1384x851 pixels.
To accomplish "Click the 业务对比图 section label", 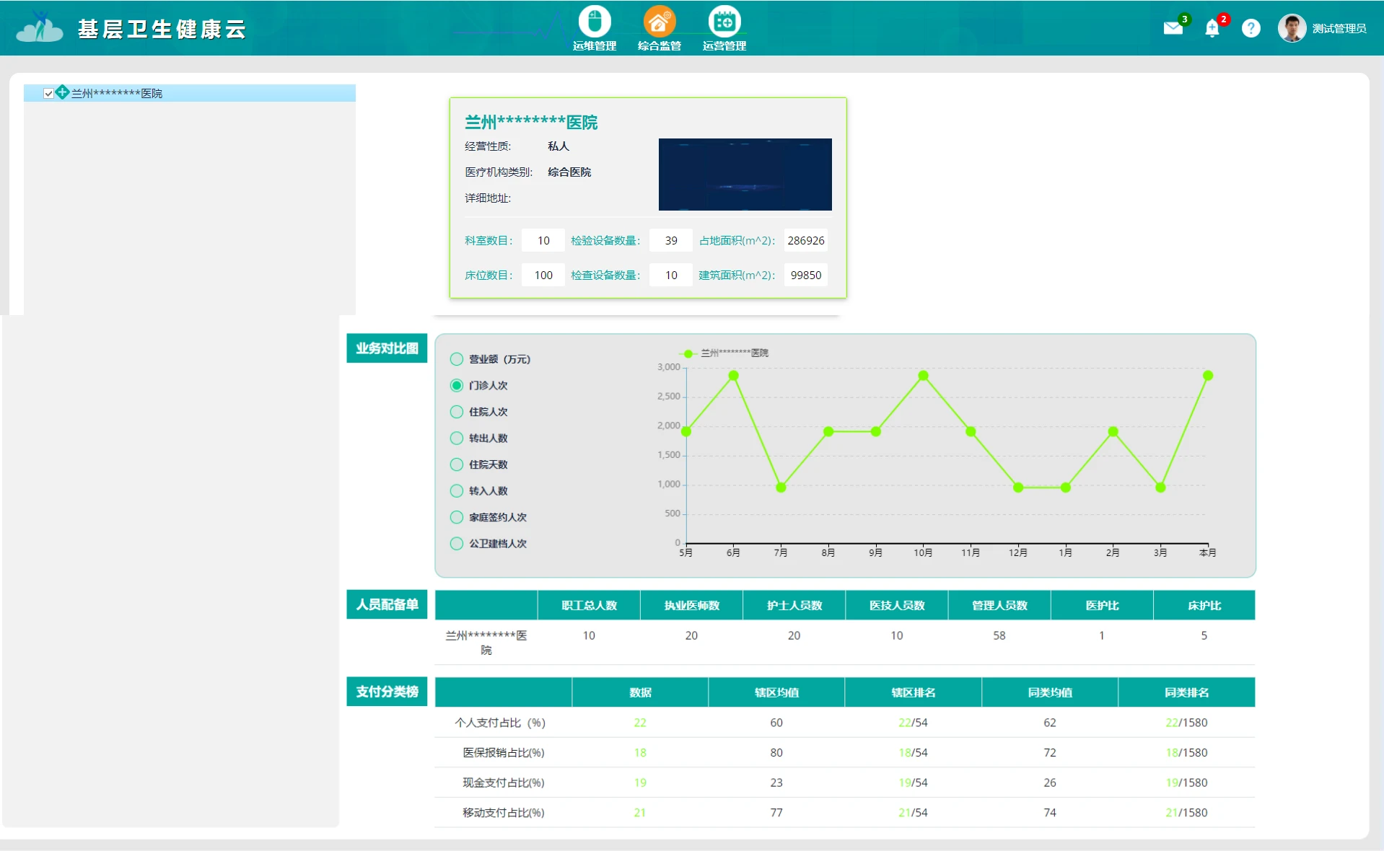I will pyautogui.click(x=387, y=348).
